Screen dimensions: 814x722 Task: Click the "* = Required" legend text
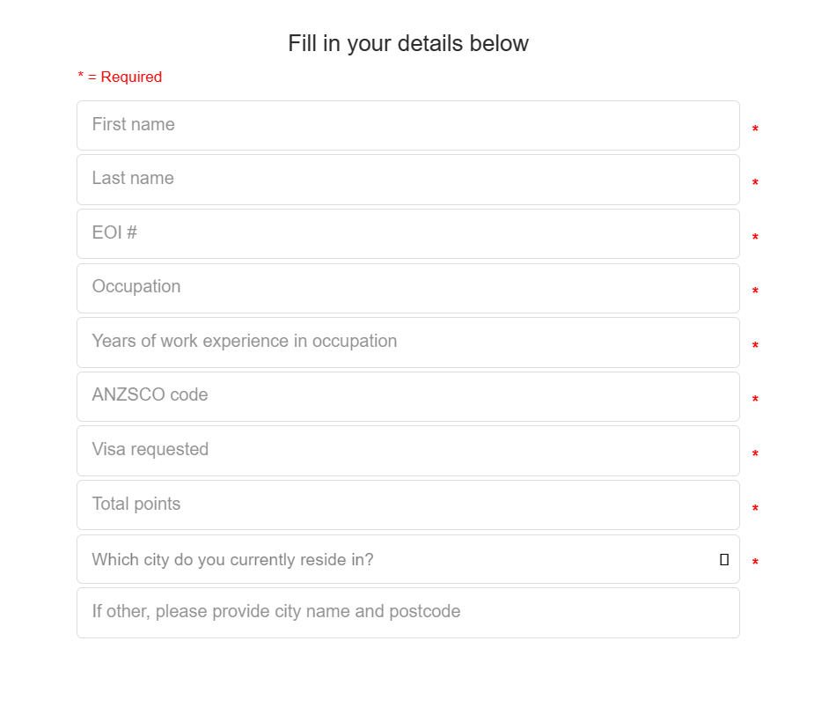coord(121,77)
